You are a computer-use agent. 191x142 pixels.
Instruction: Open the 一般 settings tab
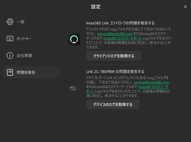coord(21,22)
